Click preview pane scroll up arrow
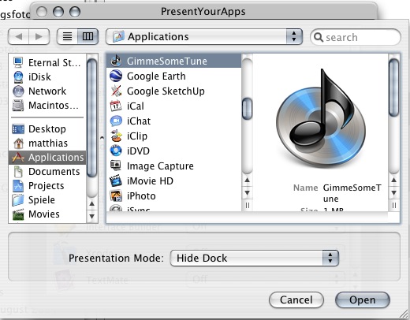This screenshot has height=320, width=410. click(x=393, y=180)
